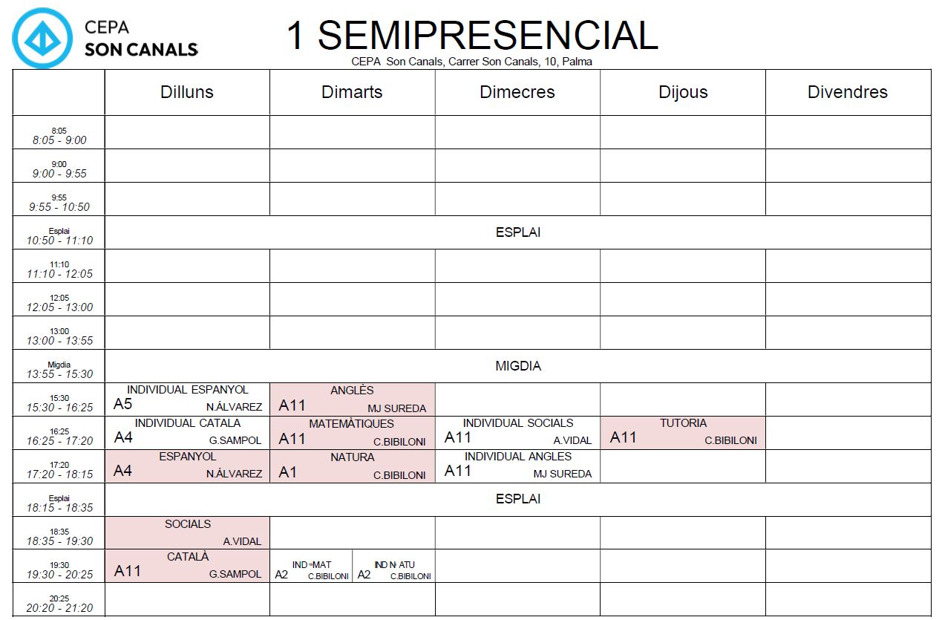Click the 1 SEMIPRESENCIAL title
This screenshot has width=942, height=620.
(472, 35)
